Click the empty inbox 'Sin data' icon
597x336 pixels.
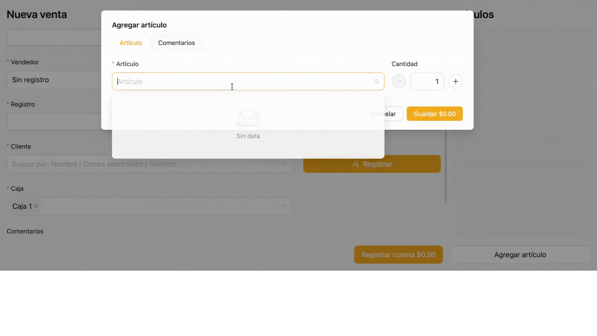(x=248, y=118)
